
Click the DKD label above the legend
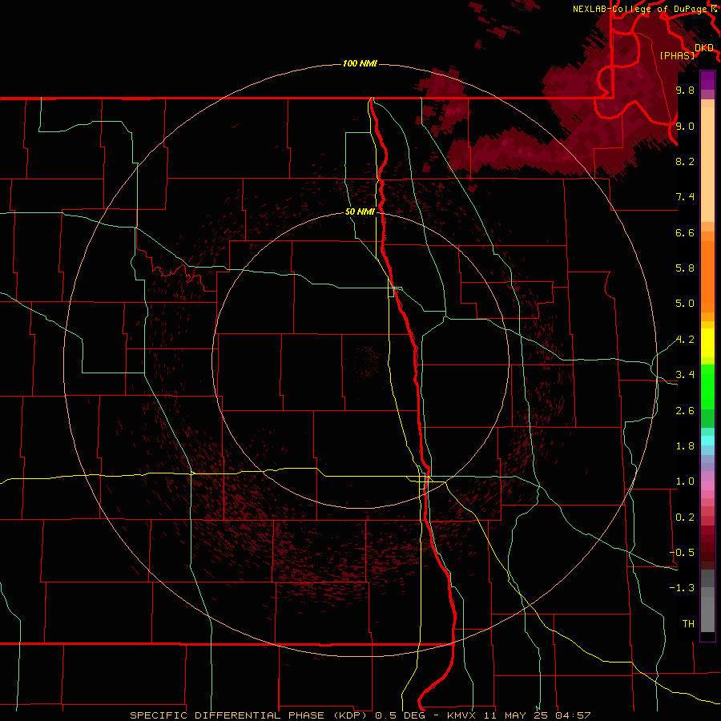pyautogui.click(x=704, y=48)
